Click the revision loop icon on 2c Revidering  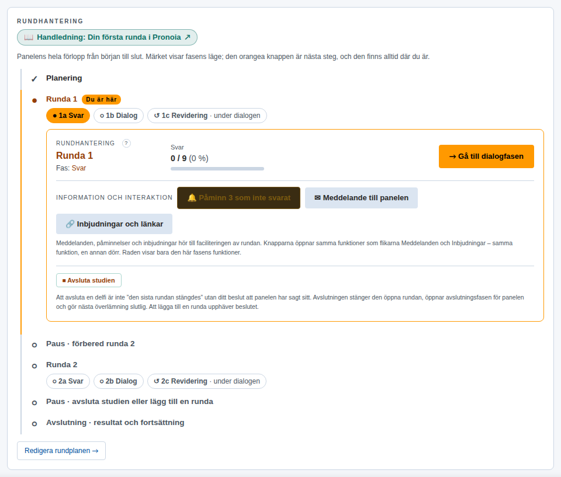(157, 381)
